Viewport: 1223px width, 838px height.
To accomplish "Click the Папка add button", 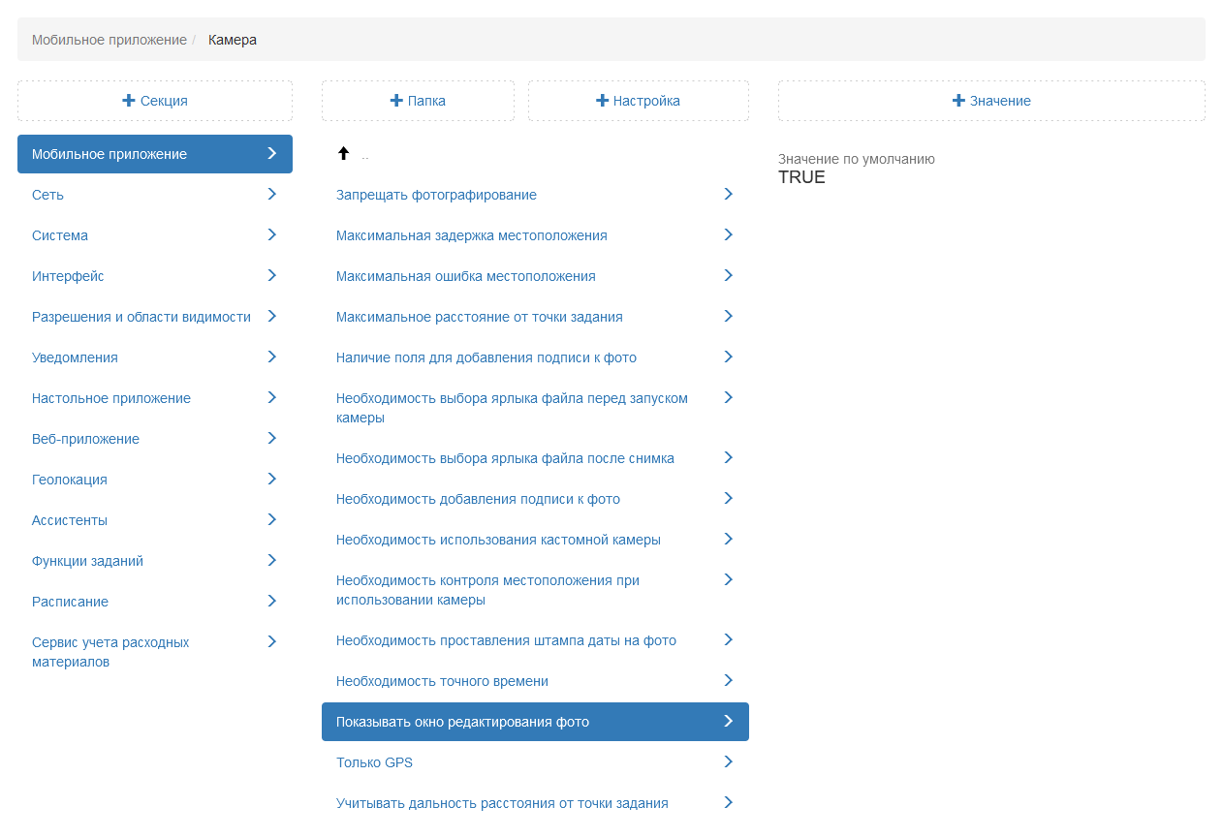I will pyautogui.click(x=418, y=101).
